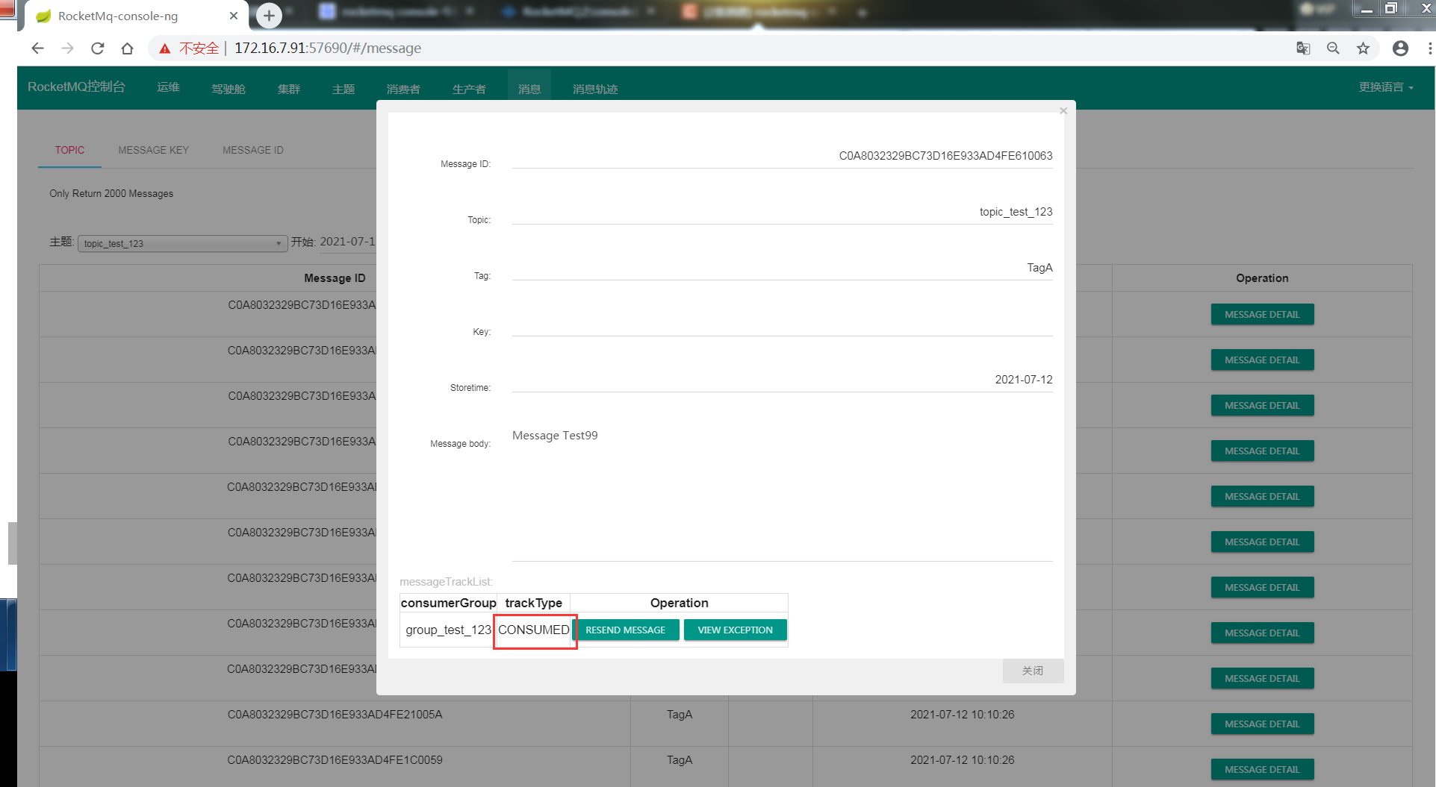The height and width of the screenshot is (787, 1436).
Task: Reload the page with the refresh icon
Action: click(x=97, y=48)
